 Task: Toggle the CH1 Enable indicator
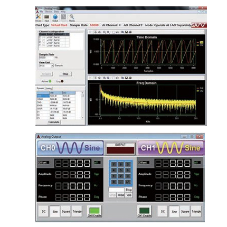[144, 211]
